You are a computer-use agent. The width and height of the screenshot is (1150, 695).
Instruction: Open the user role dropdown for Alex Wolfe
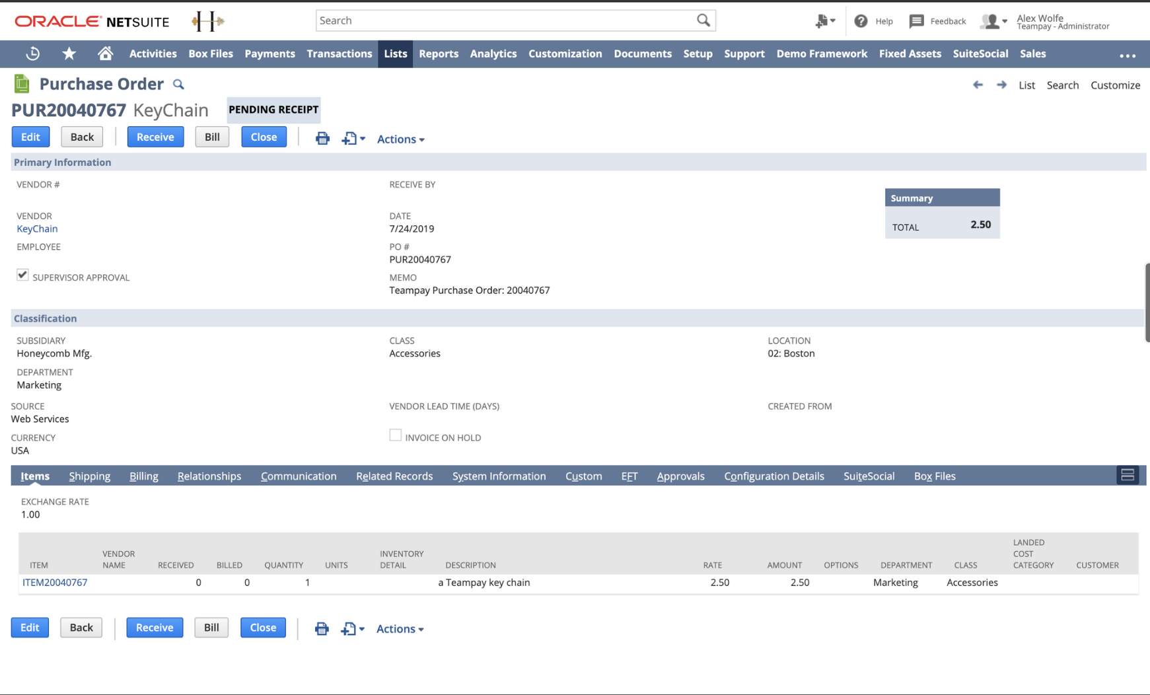click(x=994, y=21)
